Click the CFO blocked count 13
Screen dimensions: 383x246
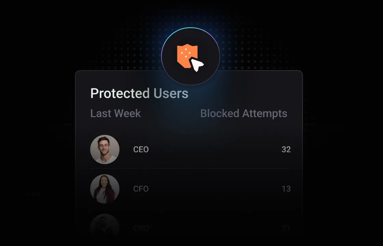click(x=286, y=189)
